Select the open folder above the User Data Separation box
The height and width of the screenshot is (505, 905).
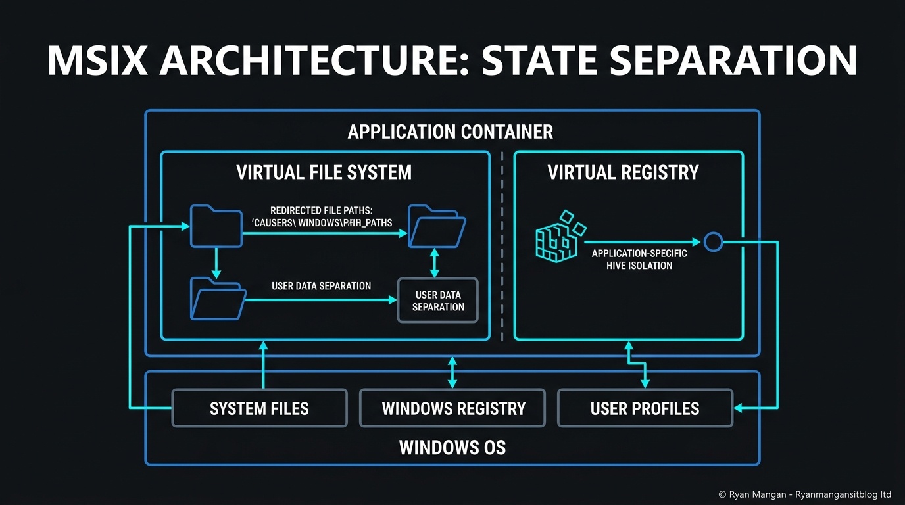tap(437, 226)
